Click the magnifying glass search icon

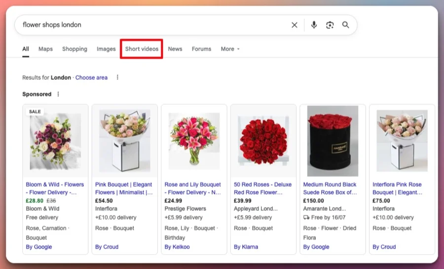[345, 25]
